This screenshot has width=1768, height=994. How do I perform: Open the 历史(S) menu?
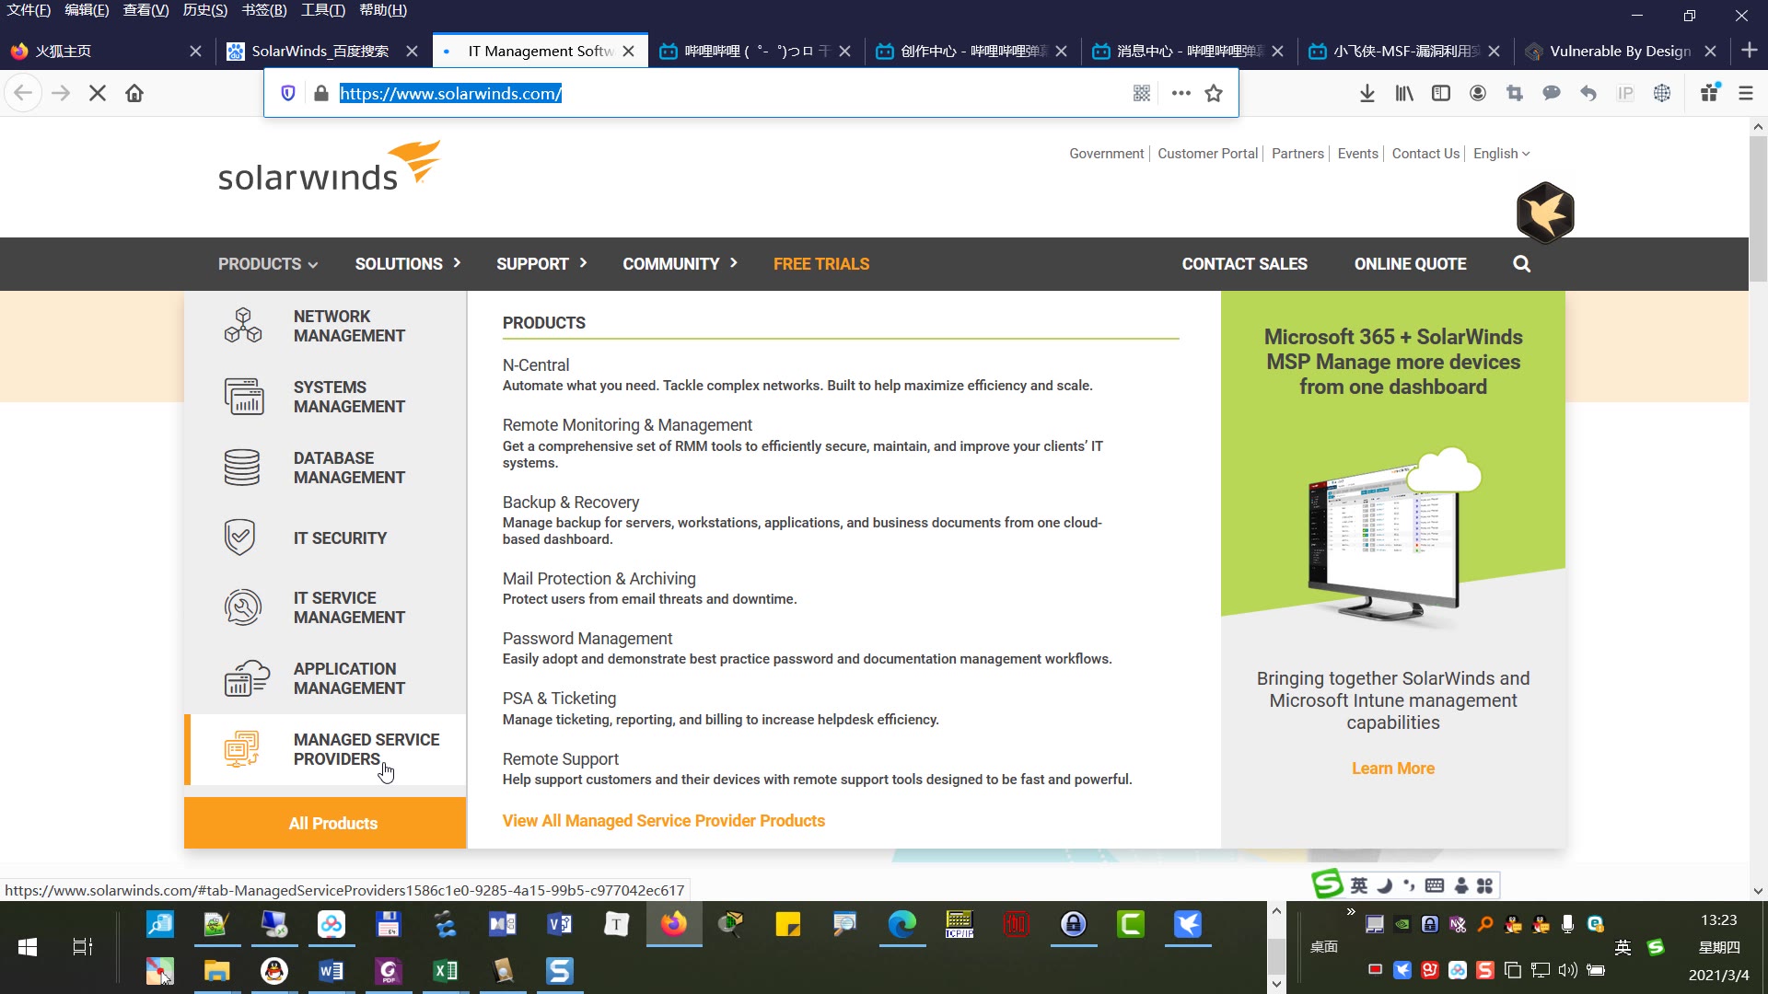[x=204, y=10]
